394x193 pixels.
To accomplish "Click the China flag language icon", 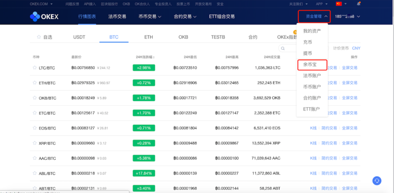I will pyautogui.click(x=339, y=4).
